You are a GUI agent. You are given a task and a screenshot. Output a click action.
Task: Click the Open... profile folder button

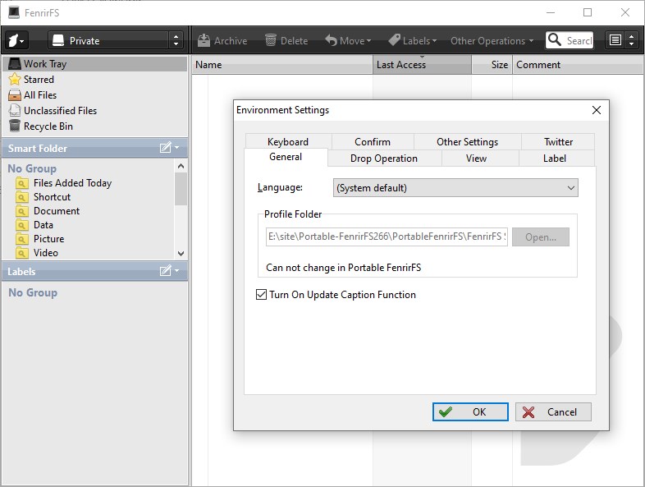(541, 237)
